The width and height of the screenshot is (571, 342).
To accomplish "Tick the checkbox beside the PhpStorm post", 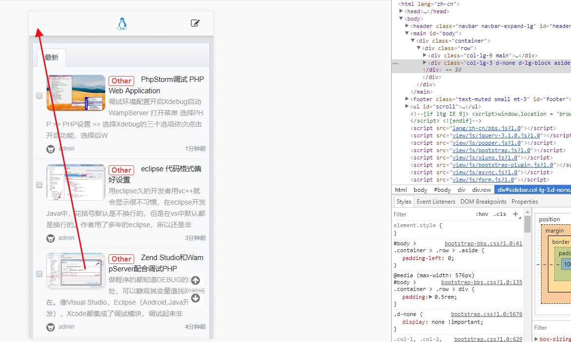I will pos(39,96).
